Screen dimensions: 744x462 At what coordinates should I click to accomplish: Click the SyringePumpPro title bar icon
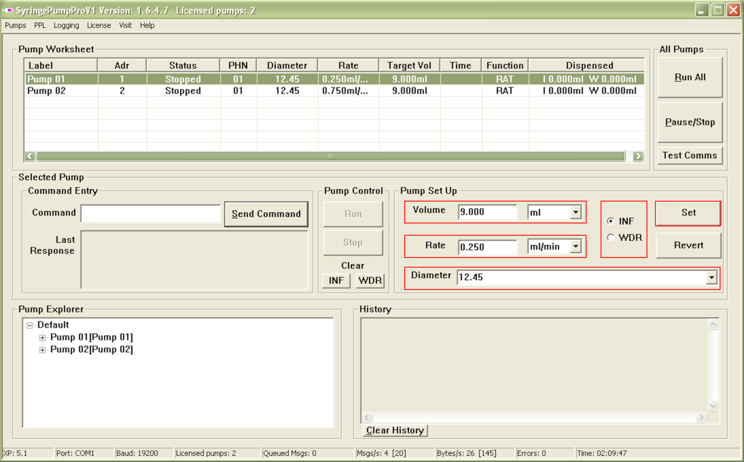(9, 10)
